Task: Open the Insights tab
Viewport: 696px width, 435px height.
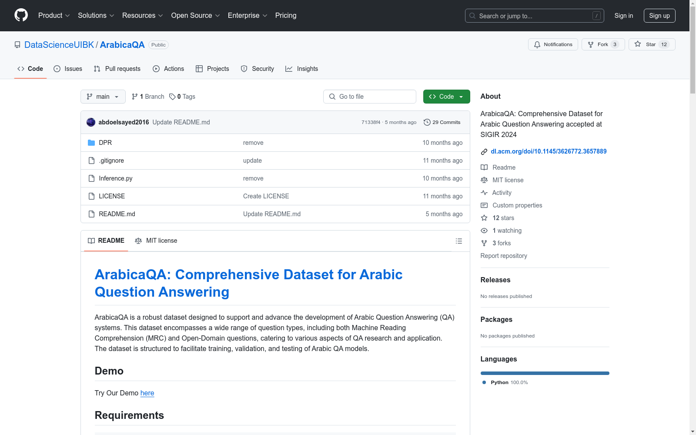Action: click(302, 69)
